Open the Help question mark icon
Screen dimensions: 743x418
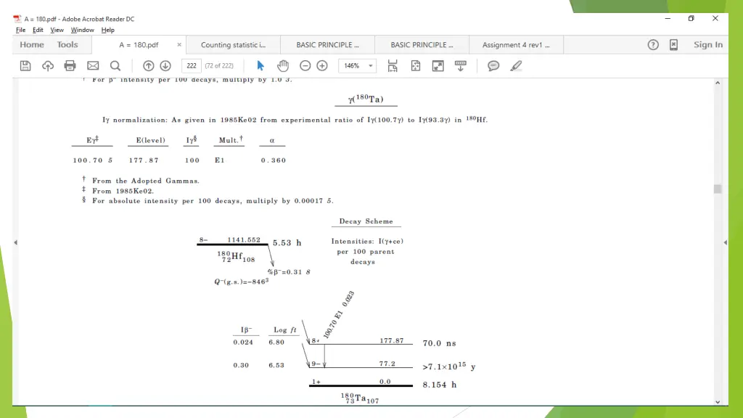click(x=653, y=44)
